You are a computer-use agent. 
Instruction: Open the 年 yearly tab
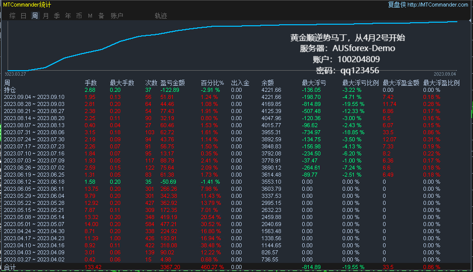[x=68, y=16]
